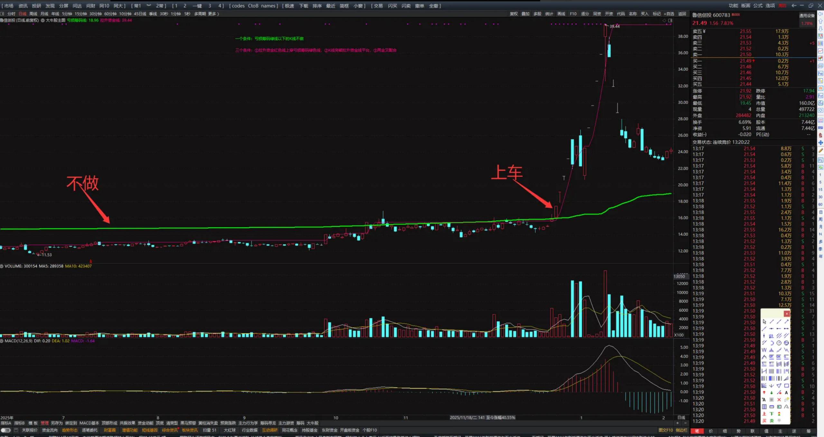
Task: Switch to 指标A tab
Action: (6, 423)
